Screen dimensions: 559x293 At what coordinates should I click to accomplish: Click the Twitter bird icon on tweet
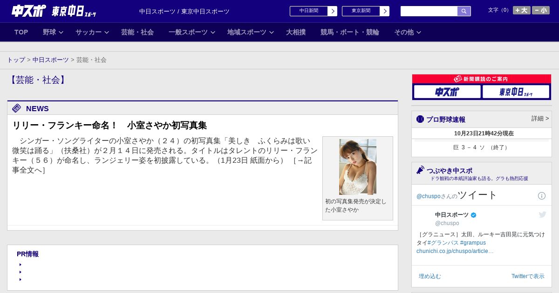(x=542, y=214)
